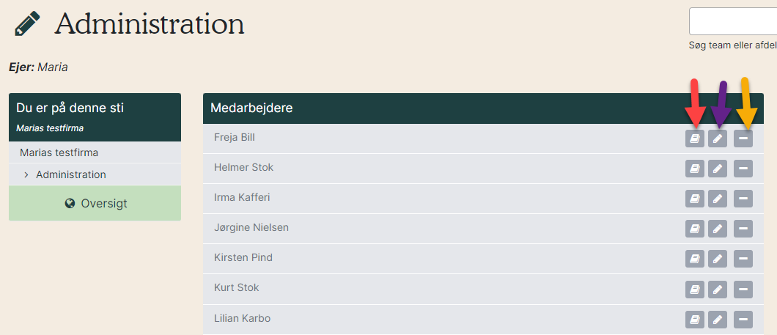Focus the search team or department field
The height and width of the screenshot is (335, 777).
click(x=733, y=21)
